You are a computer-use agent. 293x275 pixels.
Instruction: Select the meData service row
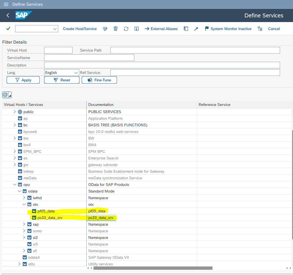pyautogui.click(x=30, y=178)
